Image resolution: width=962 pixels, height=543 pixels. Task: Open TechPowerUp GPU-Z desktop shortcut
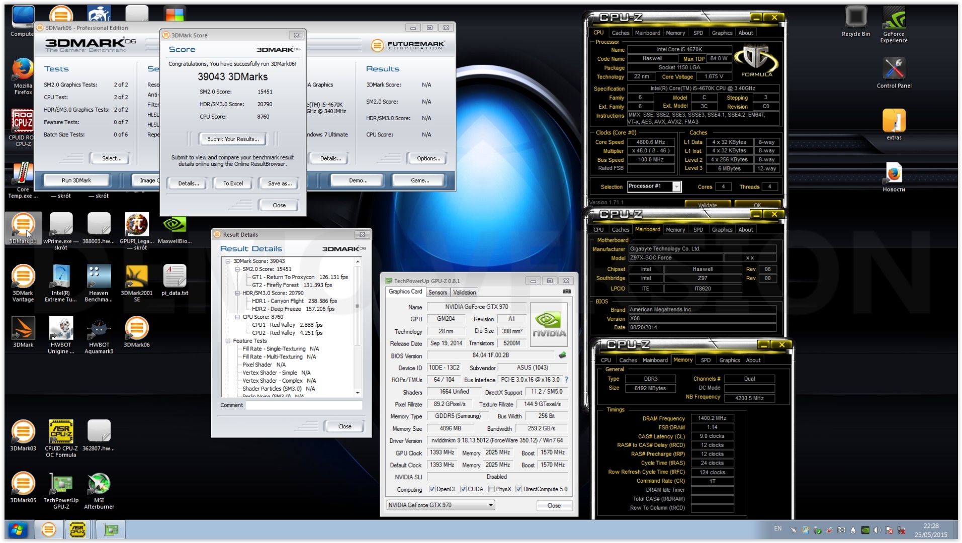[61, 491]
